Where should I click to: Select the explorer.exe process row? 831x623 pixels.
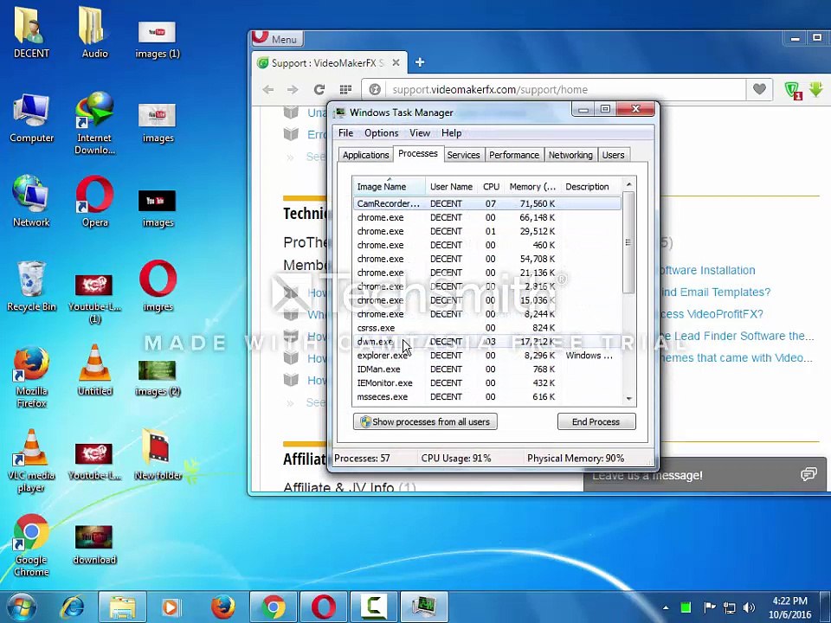coord(487,356)
